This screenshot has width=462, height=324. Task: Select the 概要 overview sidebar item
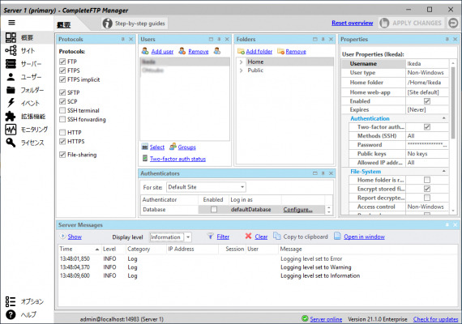pyautogui.click(x=27, y=38)
